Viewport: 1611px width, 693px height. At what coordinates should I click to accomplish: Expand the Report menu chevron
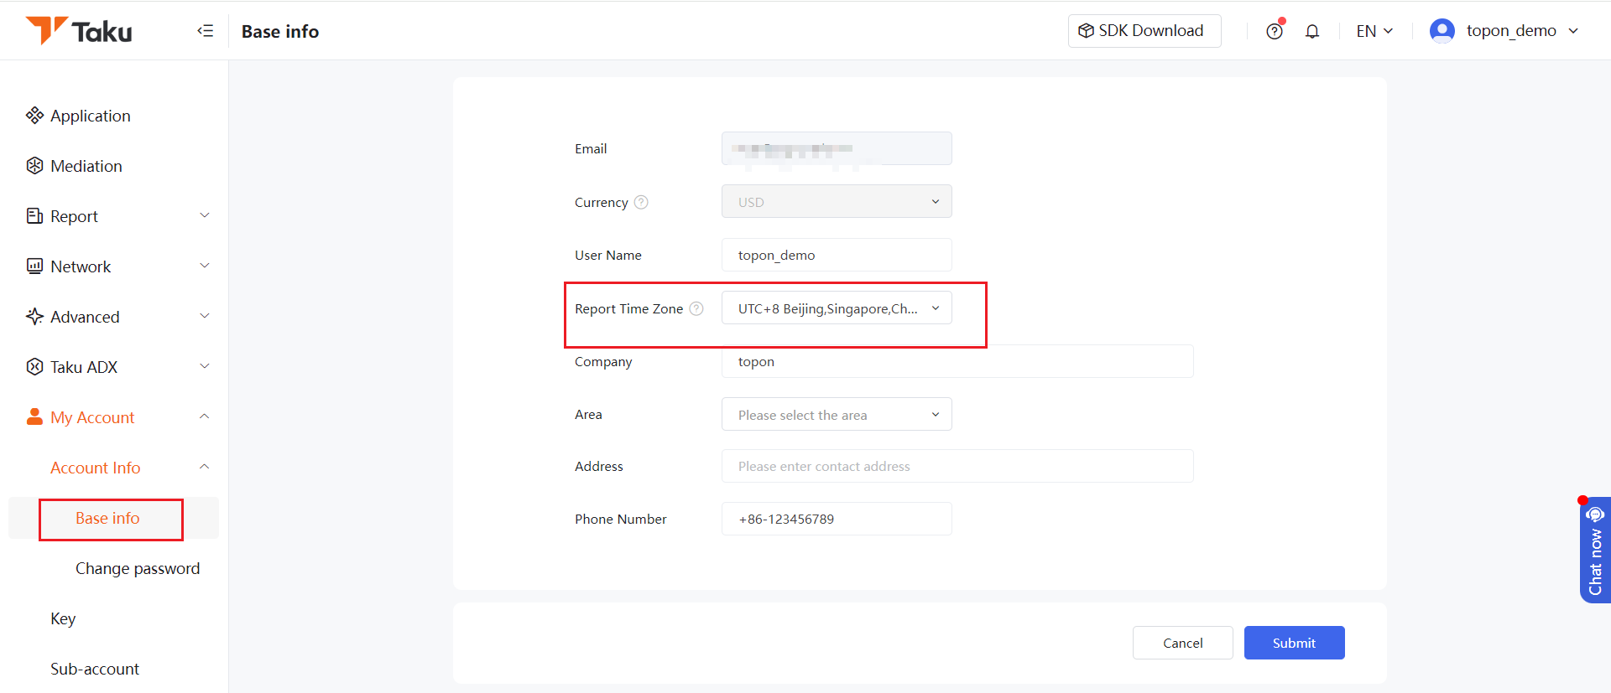[205, 215]
